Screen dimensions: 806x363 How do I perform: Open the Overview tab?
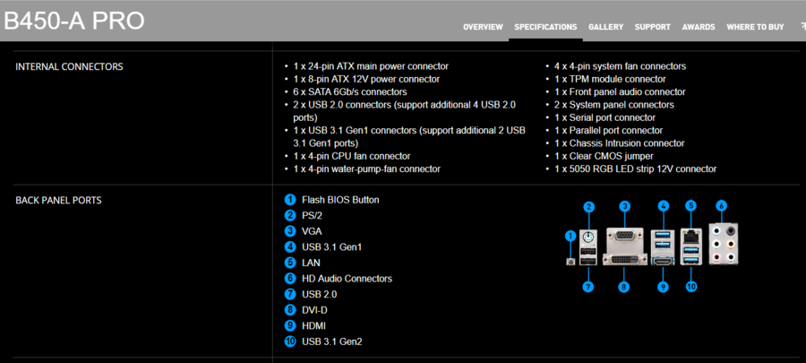(483, 27)
